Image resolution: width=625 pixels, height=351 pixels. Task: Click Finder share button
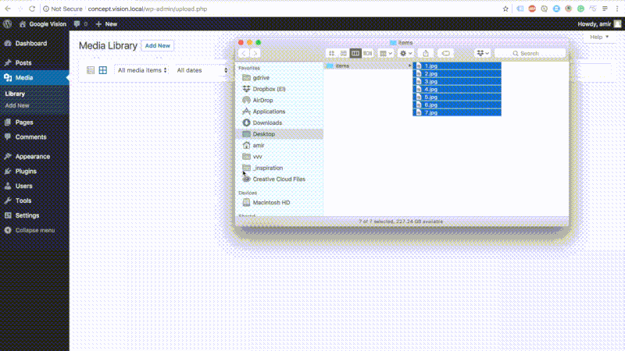(x=426, y=53)
